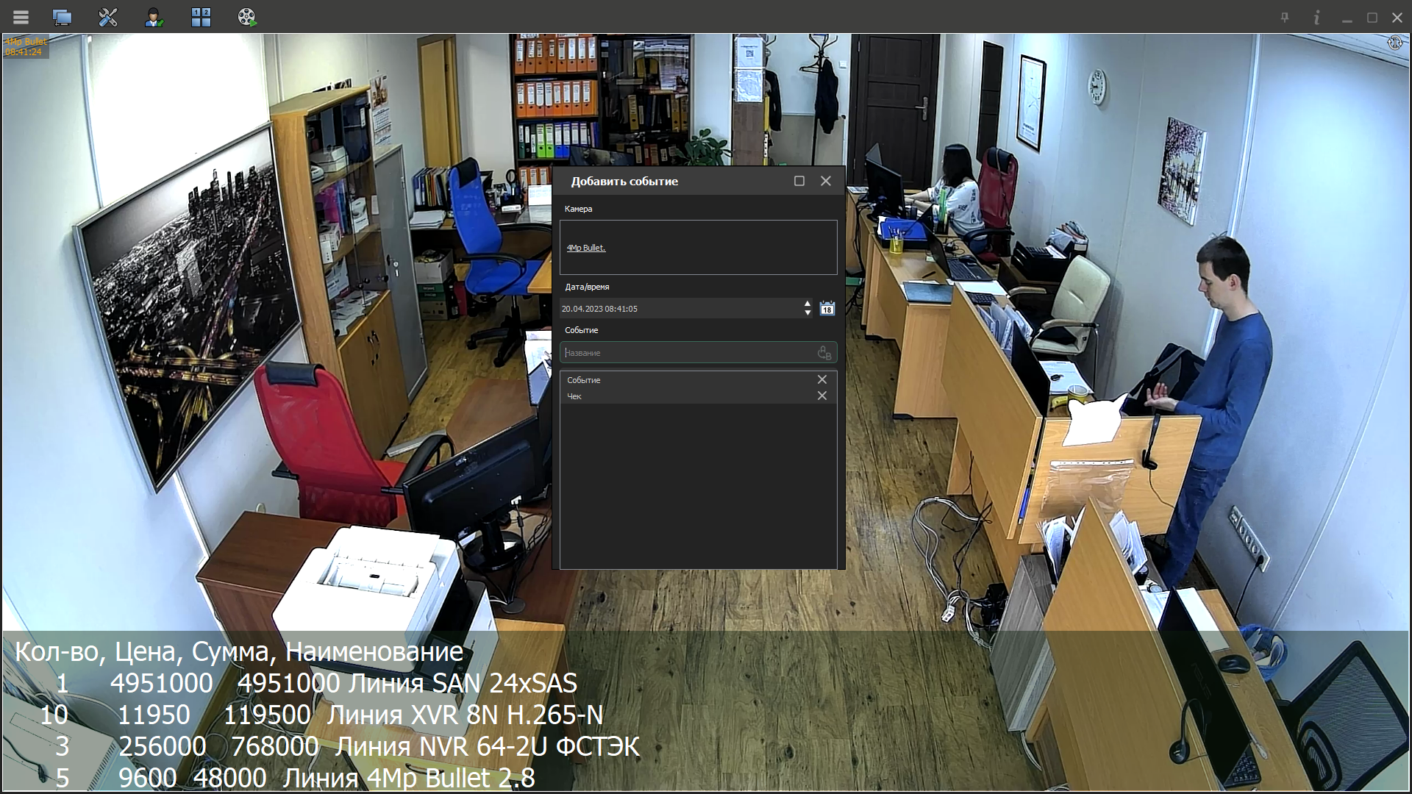Open settings via wrench and screwdriver icon
The height and width of the screenshot is (794, 1412).
108,17
